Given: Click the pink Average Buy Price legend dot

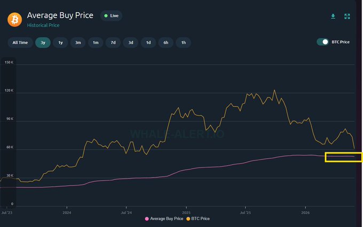Looking at the screenshot, I should 147,218.
